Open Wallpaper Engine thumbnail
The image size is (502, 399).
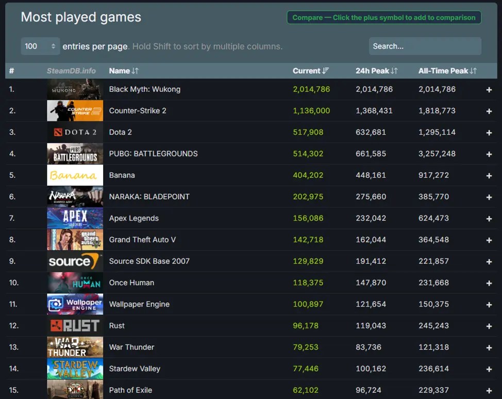(x=75, y=304)
